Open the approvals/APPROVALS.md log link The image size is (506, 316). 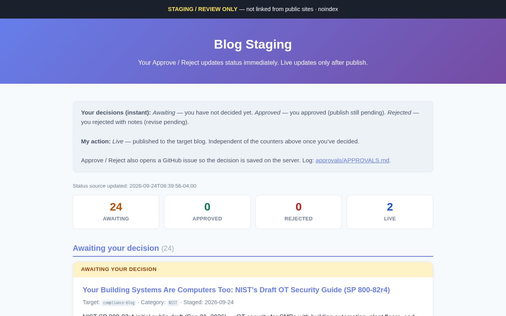pos(352,160)
